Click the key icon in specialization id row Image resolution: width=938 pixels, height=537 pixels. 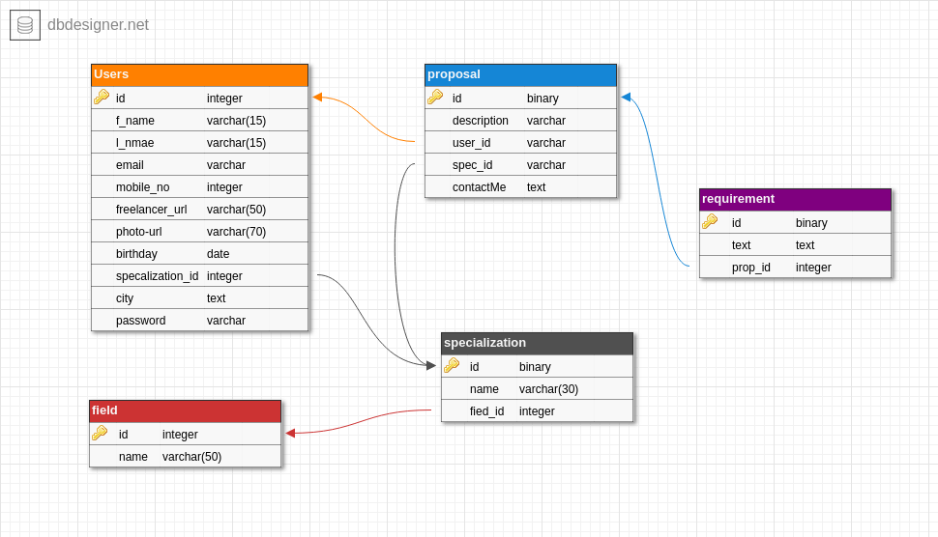[x=452, y=366]
